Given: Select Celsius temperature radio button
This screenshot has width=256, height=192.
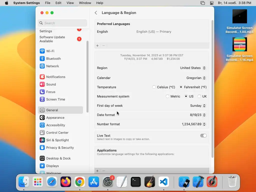Looking at the screenshot, I should (154, 87).
